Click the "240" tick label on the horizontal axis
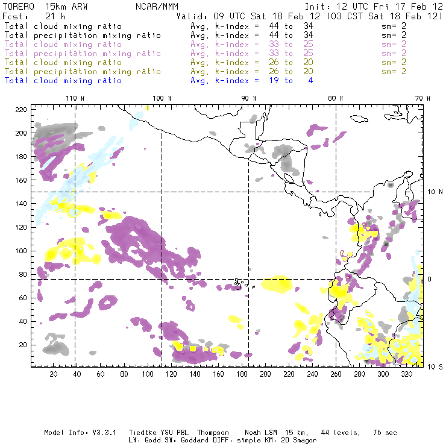The width and height of the screenshot is (446, 446). click(x=312, y=374)
